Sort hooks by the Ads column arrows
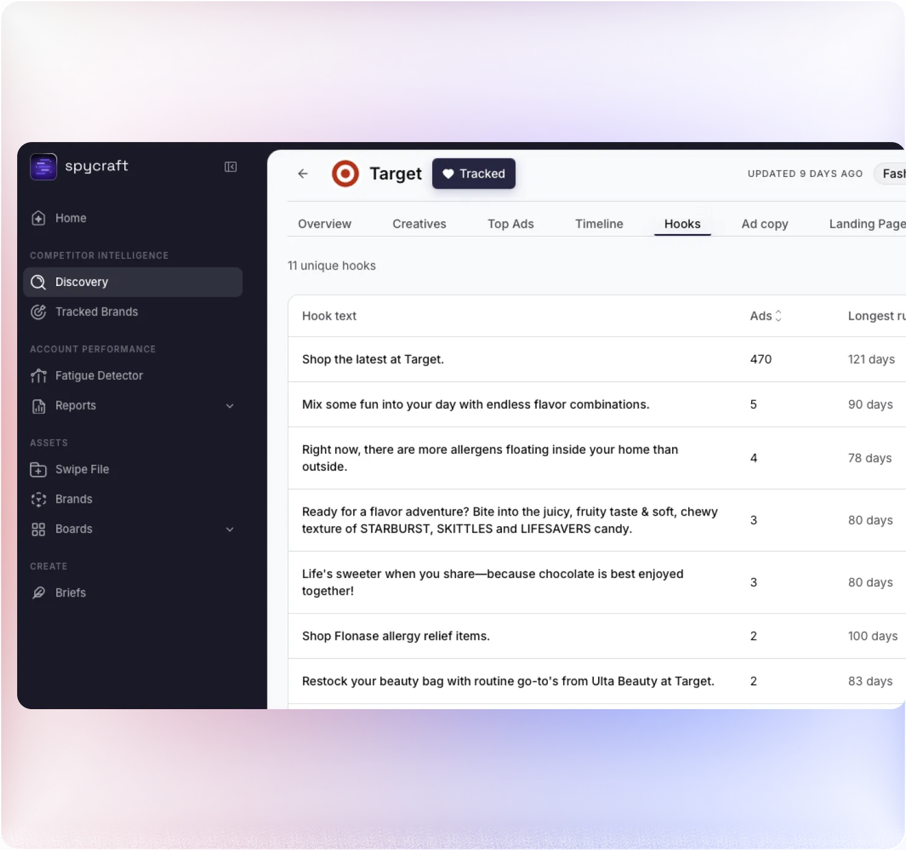The width and height of the screenshot is (906, 850). click(x=779, y=316)
